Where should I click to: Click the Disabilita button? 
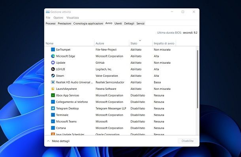tap(188, 141)
